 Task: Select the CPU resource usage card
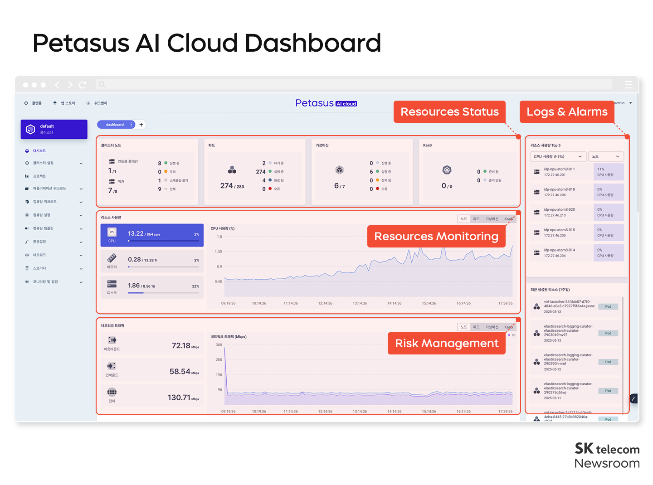pyautogui.click(x=152, y=235)
